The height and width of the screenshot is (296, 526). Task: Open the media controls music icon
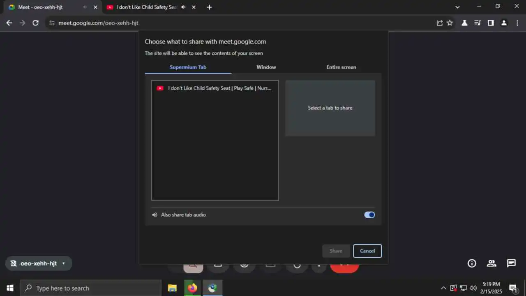478,23
